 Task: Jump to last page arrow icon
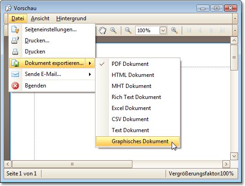pyautogui.click(x=222, y=30)
